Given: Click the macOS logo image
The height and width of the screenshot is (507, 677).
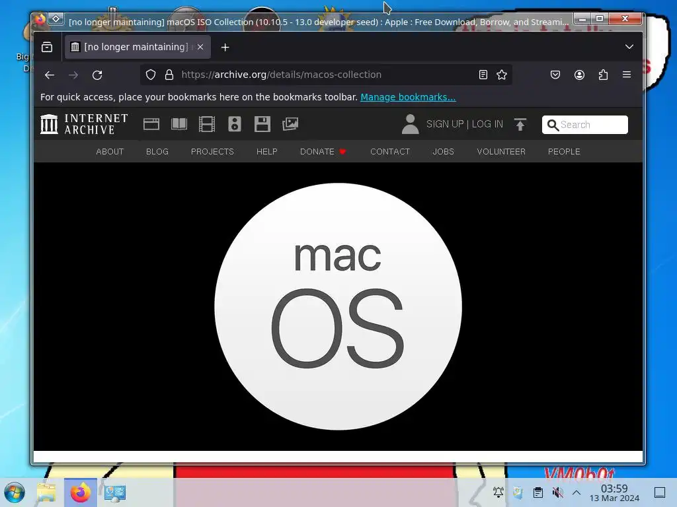Looking at the screenshot, I should pos(338,306).
